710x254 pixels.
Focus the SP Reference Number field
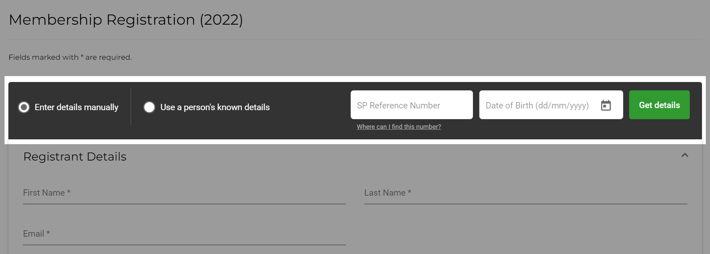(x=412, y=105)
